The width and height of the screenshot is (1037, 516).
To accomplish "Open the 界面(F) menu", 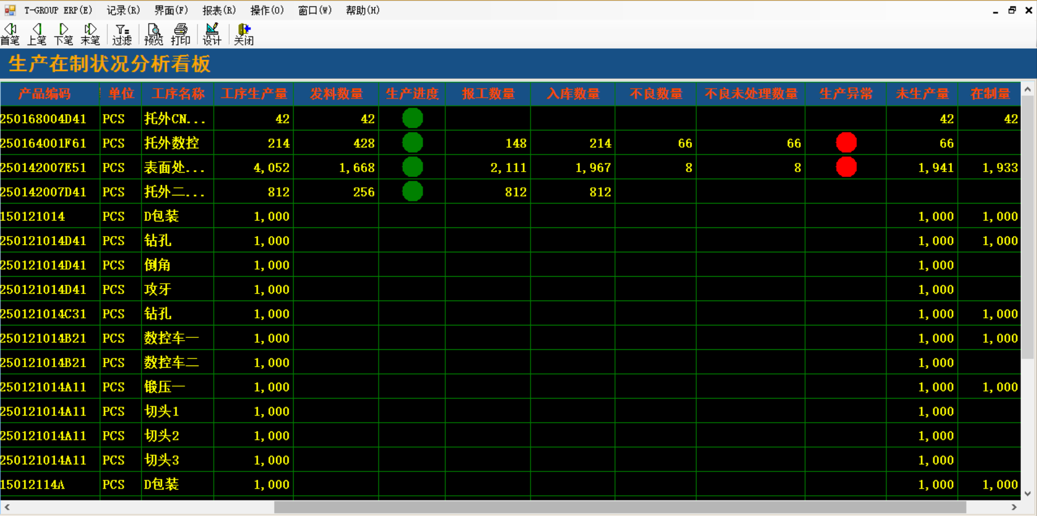I will point(171,10).
